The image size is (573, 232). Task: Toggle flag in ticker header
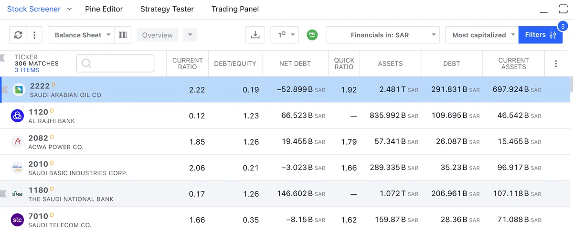tap(2, 58)
